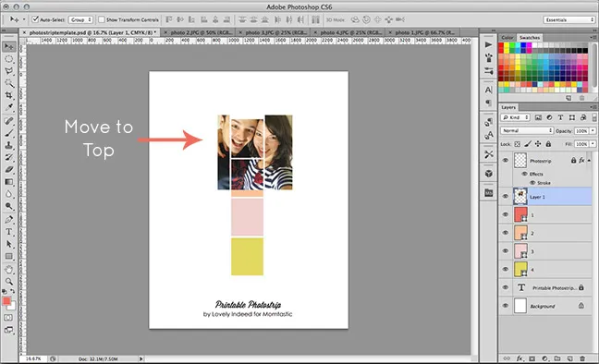Open the Essentials workspace dropdown
The image size is (599, 364).
coord(569,19)
